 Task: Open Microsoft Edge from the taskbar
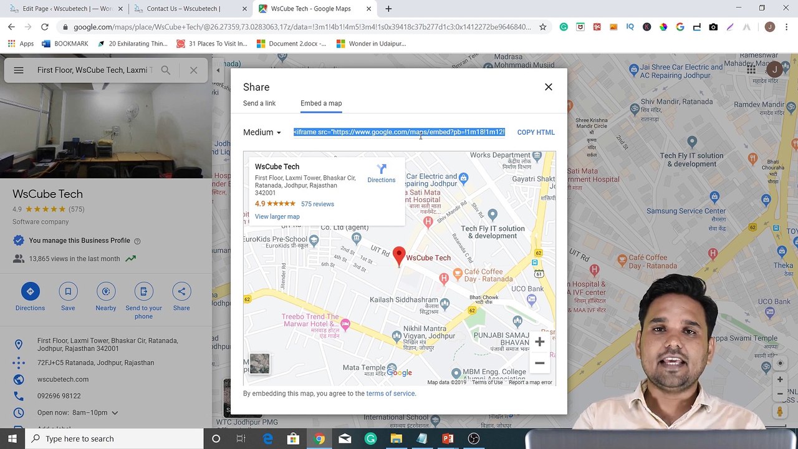pyautogui.click(x=267, y=438)
